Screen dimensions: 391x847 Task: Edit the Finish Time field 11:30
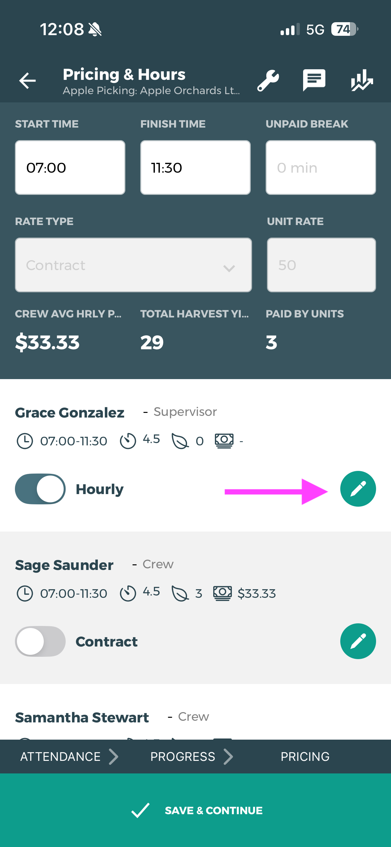pyautogui.click(x=195, y=168)
